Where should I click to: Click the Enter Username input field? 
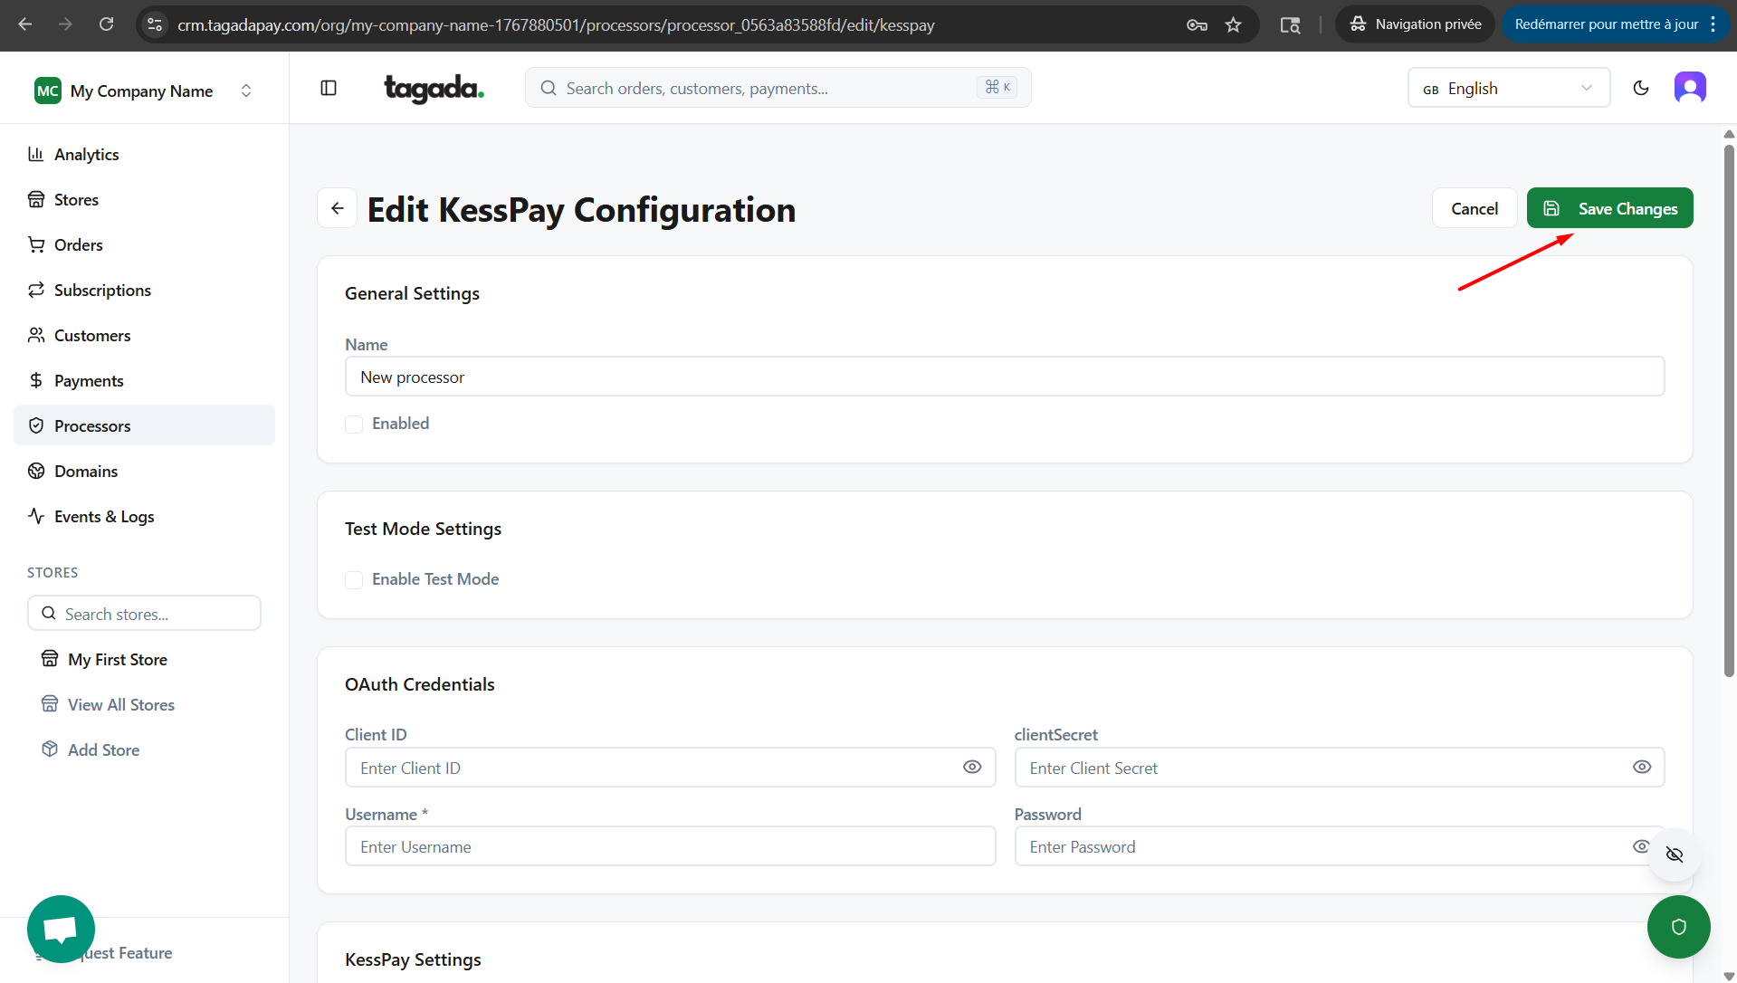click(x=670, y=846)
